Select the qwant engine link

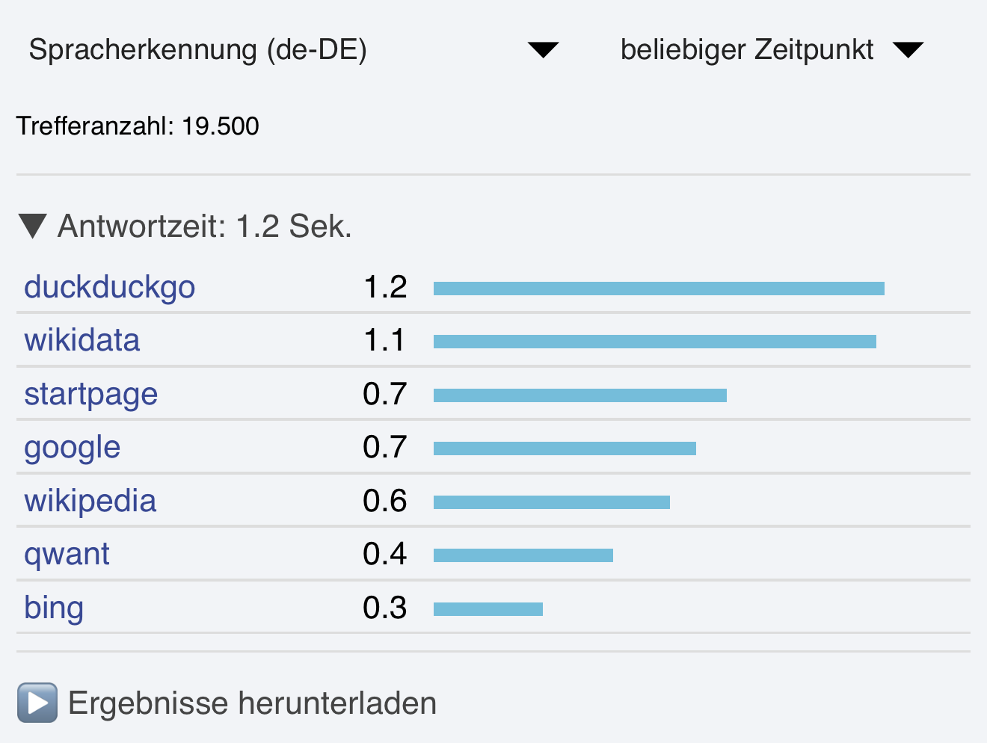(x=67, y=554)
